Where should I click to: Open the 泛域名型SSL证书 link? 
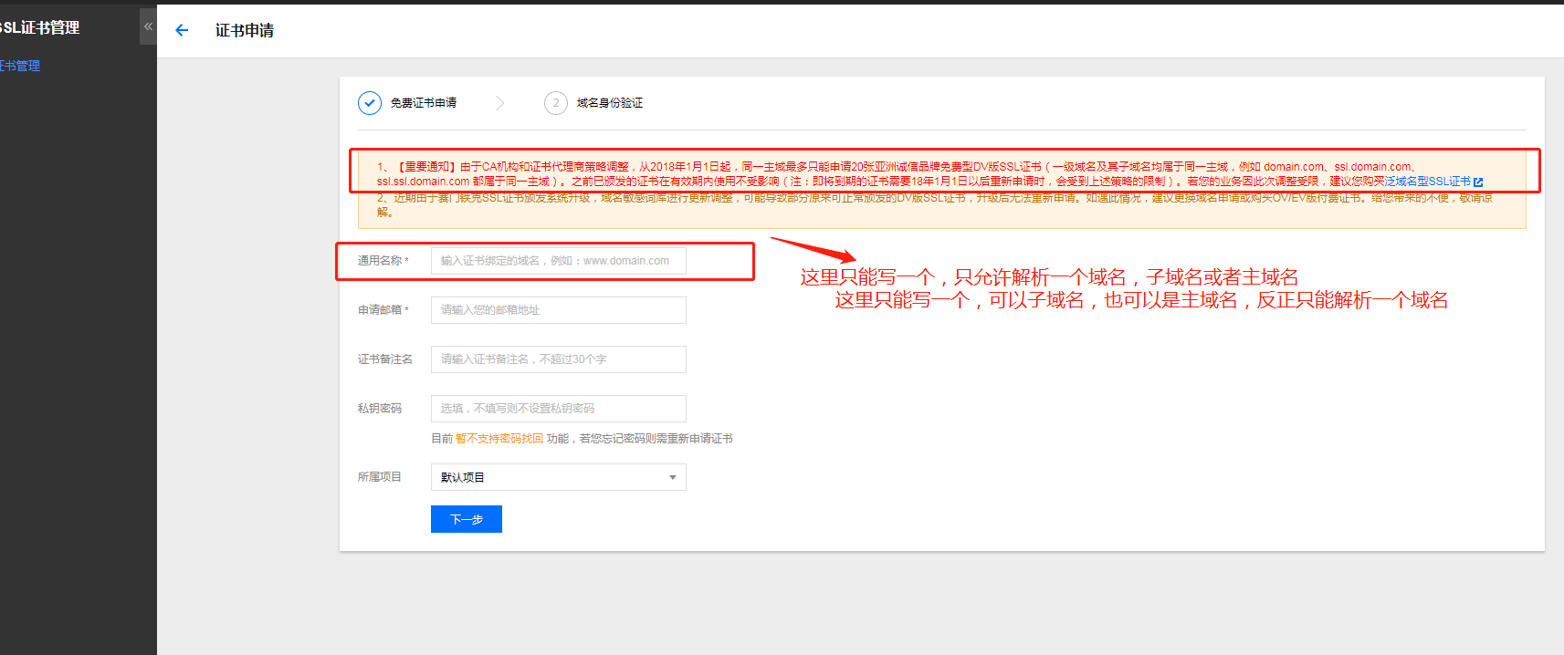[x=1427, y=182]
